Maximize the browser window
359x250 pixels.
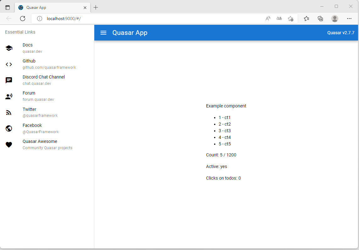coord(336,6)
